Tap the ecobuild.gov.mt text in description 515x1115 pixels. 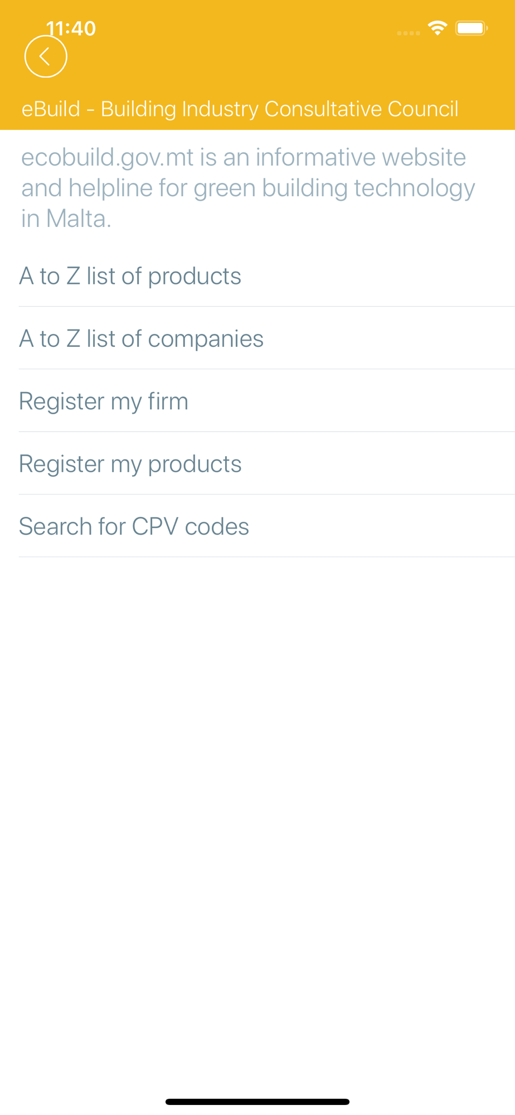pos(107,157)
